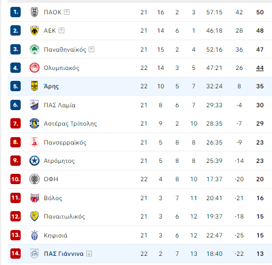Screen dimensions: 272x265
Task: Click the ΟΦΗ club crest
Action: (35, 179)
